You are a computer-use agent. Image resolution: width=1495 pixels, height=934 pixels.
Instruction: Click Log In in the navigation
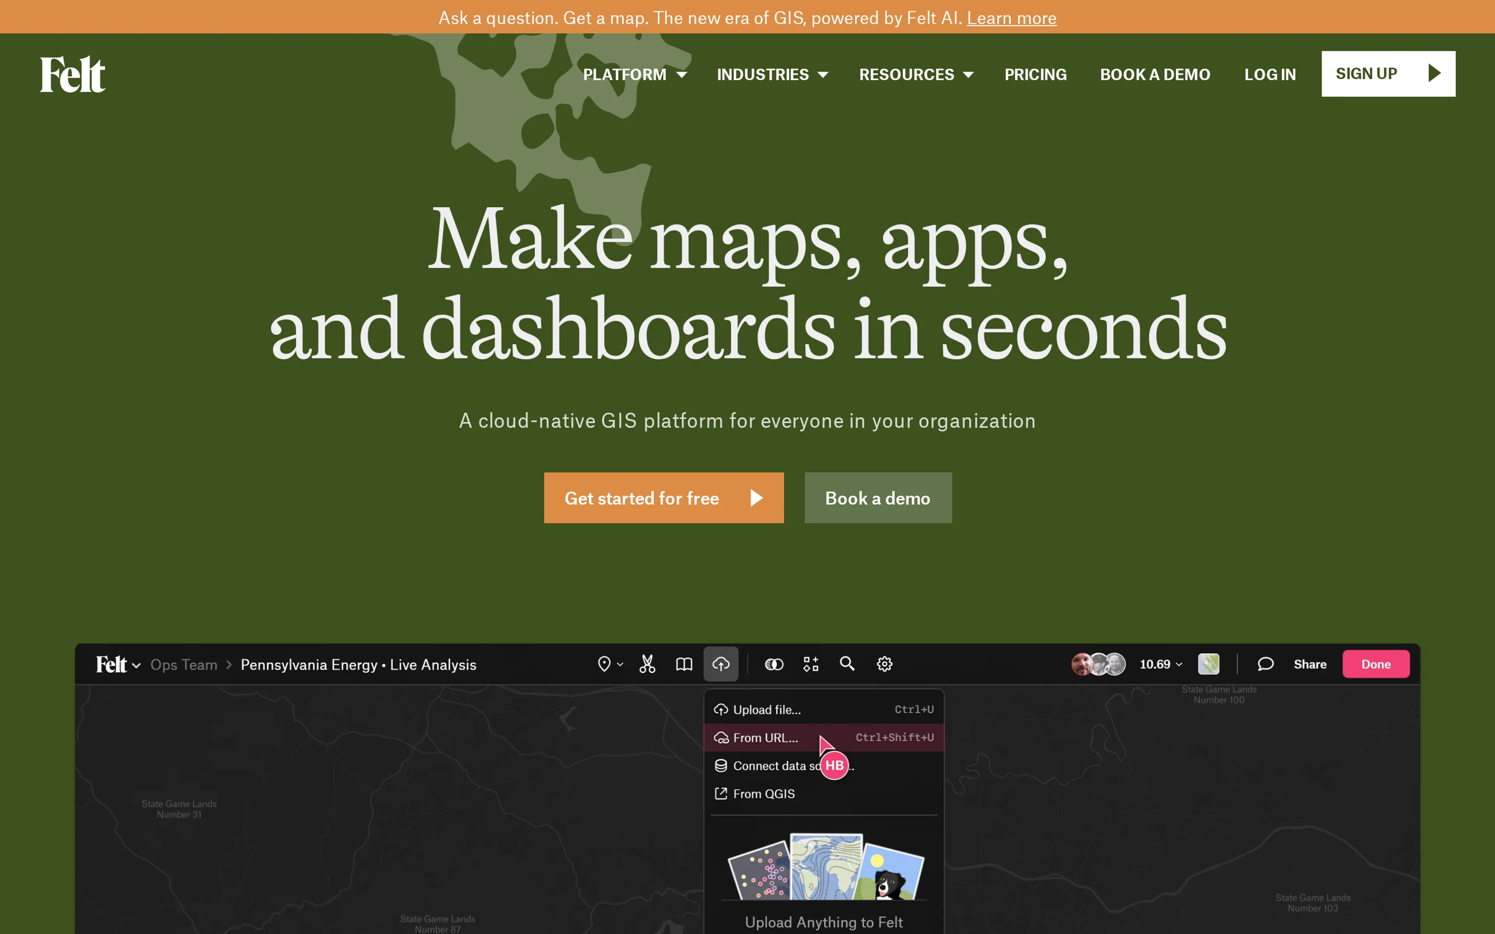[1270, 75]
